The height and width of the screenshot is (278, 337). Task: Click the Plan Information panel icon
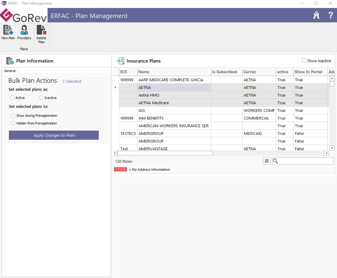point(10,61)
